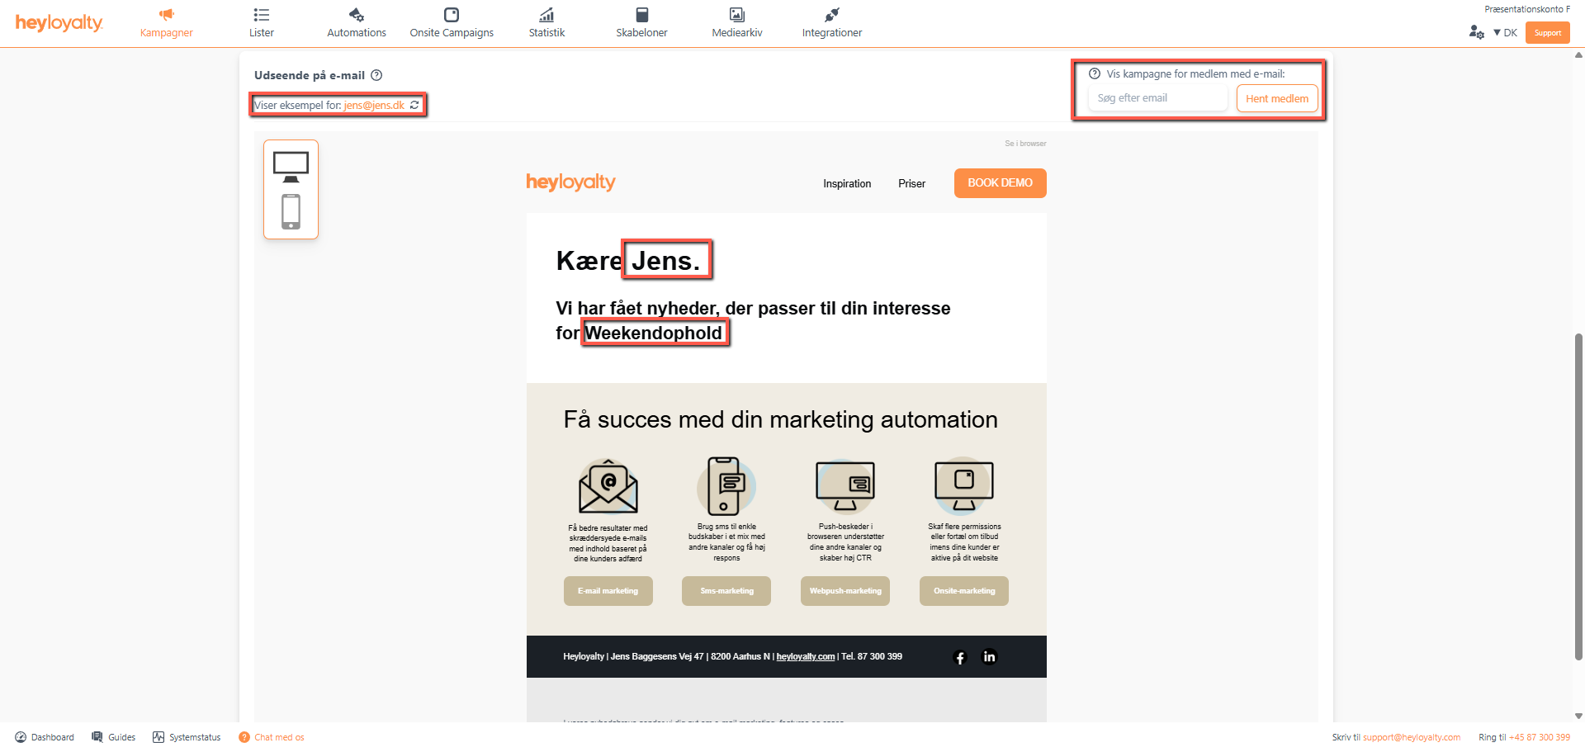1585x752 pixels.
Task: Click the Hent medlem button
Action: pos(1277,98)
